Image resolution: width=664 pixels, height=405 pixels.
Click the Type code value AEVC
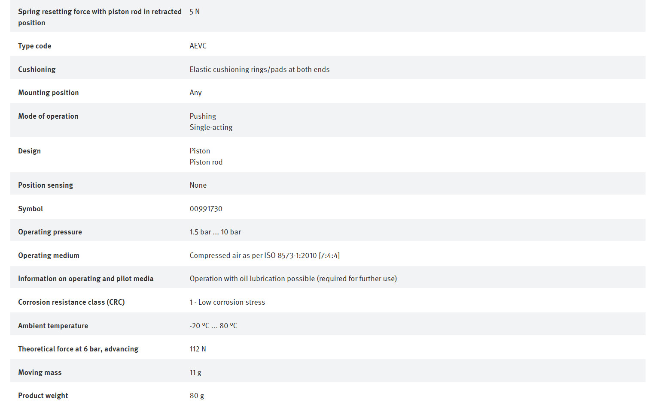198,46
